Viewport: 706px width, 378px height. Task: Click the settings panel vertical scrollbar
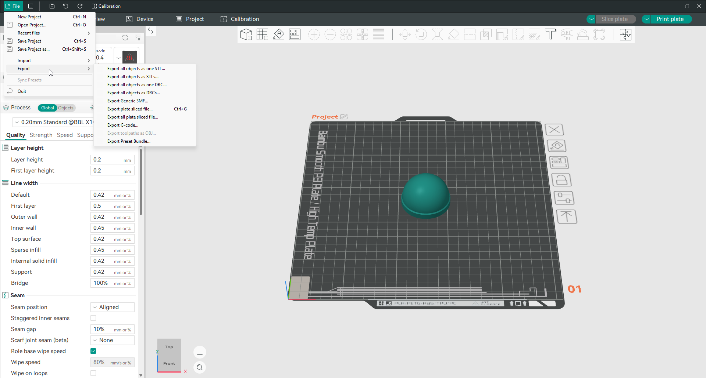point(141,182)
